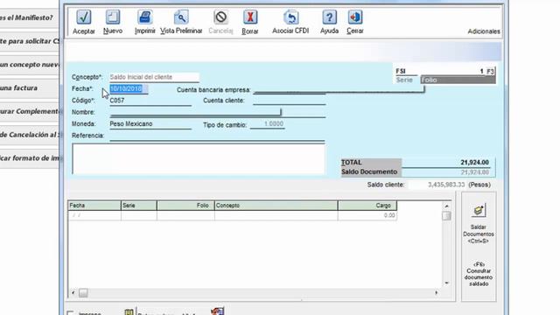Toggle the Ingreso checkbox at bottom
This screenshot has height=315, width=560.
[70, 313]
